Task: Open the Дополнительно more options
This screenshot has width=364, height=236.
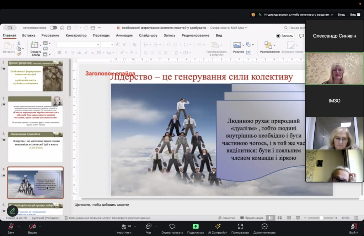Action: click(264, 226)
